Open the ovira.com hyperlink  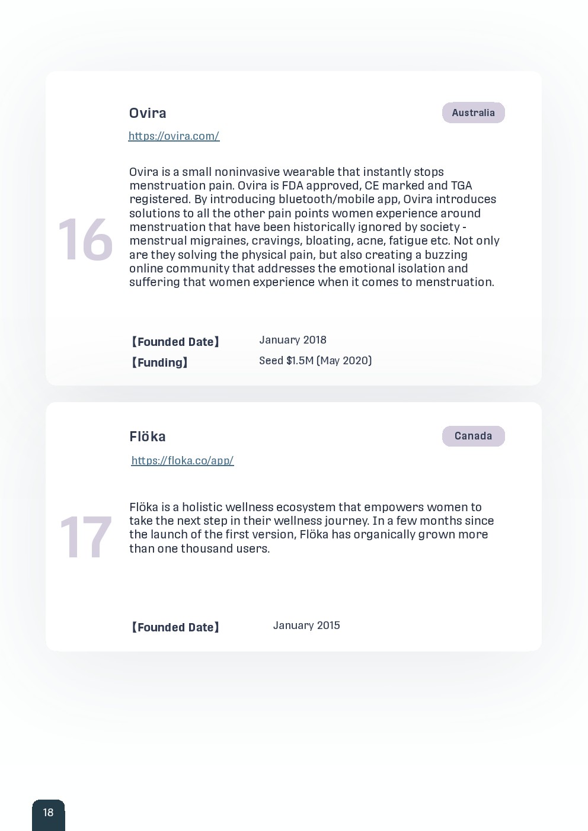click(x=174, y=136)
